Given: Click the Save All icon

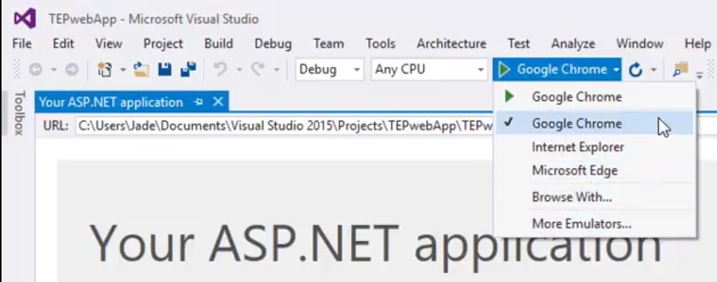Looking at the screenshot, I should (188, 69).
